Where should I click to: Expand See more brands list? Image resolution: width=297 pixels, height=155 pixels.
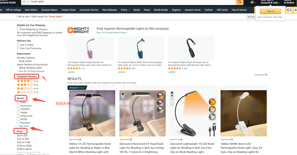(x=23, y=126)
